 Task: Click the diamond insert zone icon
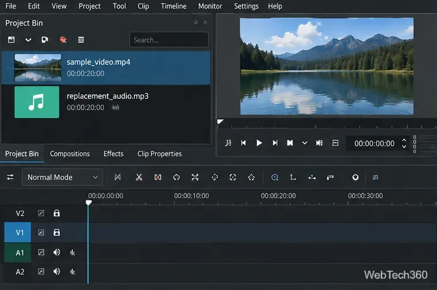pyautogui.click(x=177, y=177)
